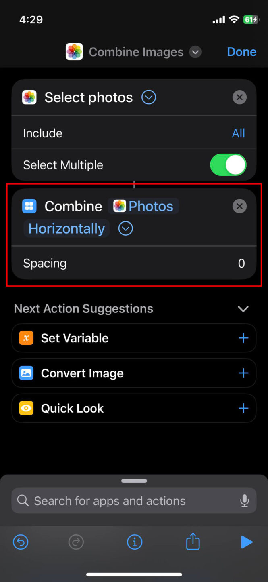268x582 pixels.
Task: Click the redo arrow icon
Action: [76, 542]
